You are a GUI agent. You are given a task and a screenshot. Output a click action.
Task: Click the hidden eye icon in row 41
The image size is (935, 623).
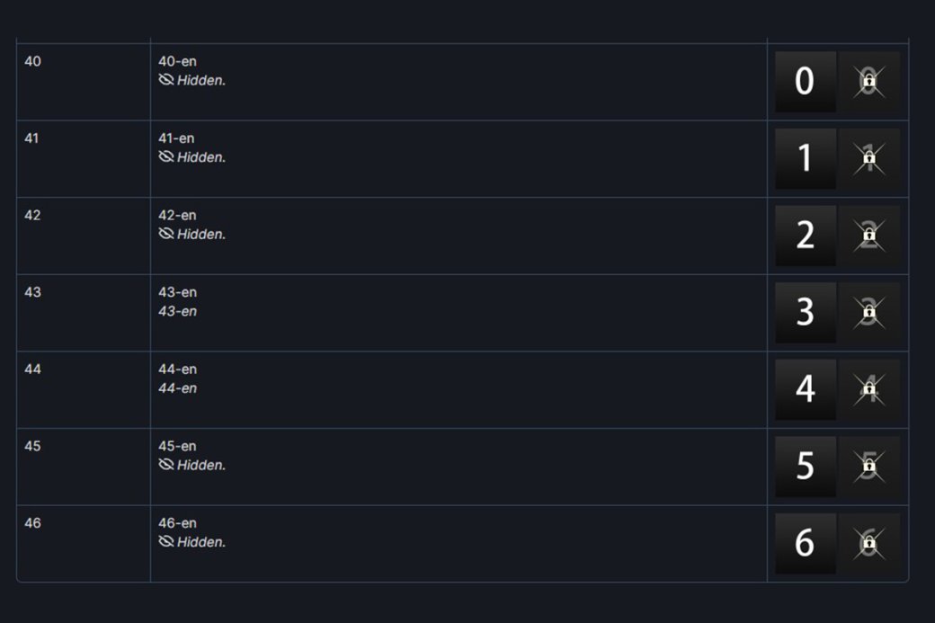pos(165,156)
